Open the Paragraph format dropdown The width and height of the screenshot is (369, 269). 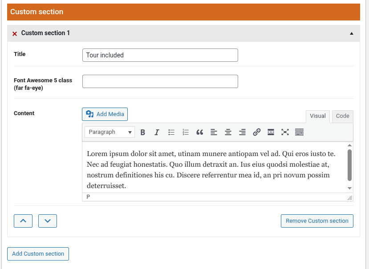pos(110,132)
